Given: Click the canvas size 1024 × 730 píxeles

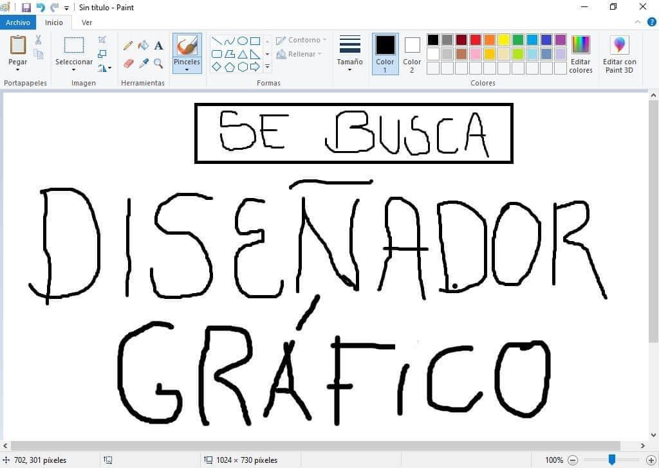Looking at the screenshot, I should click(x=246, y=460).
